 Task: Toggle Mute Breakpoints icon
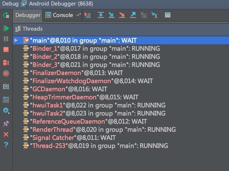[x=6, y=73]
